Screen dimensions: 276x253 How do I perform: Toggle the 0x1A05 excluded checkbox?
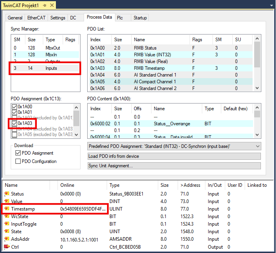pyautogui.click(x=14, y=134)
